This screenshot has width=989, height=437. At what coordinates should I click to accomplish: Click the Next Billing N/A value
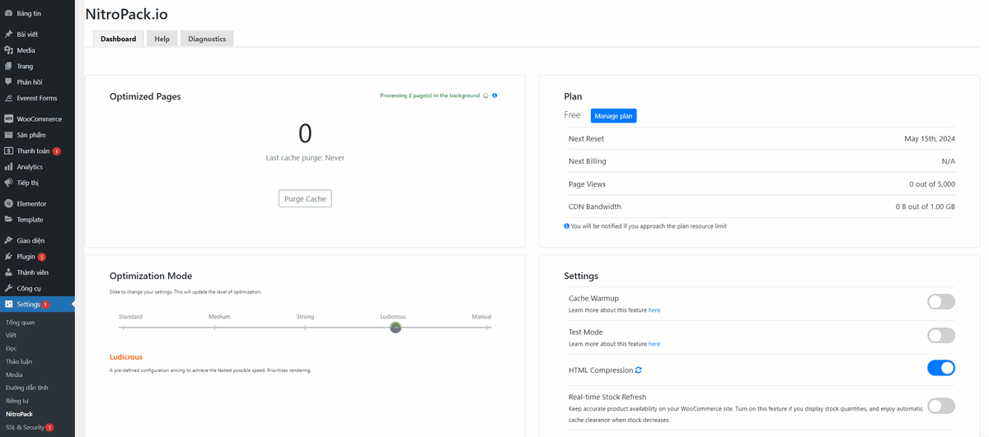click(949, 161)
